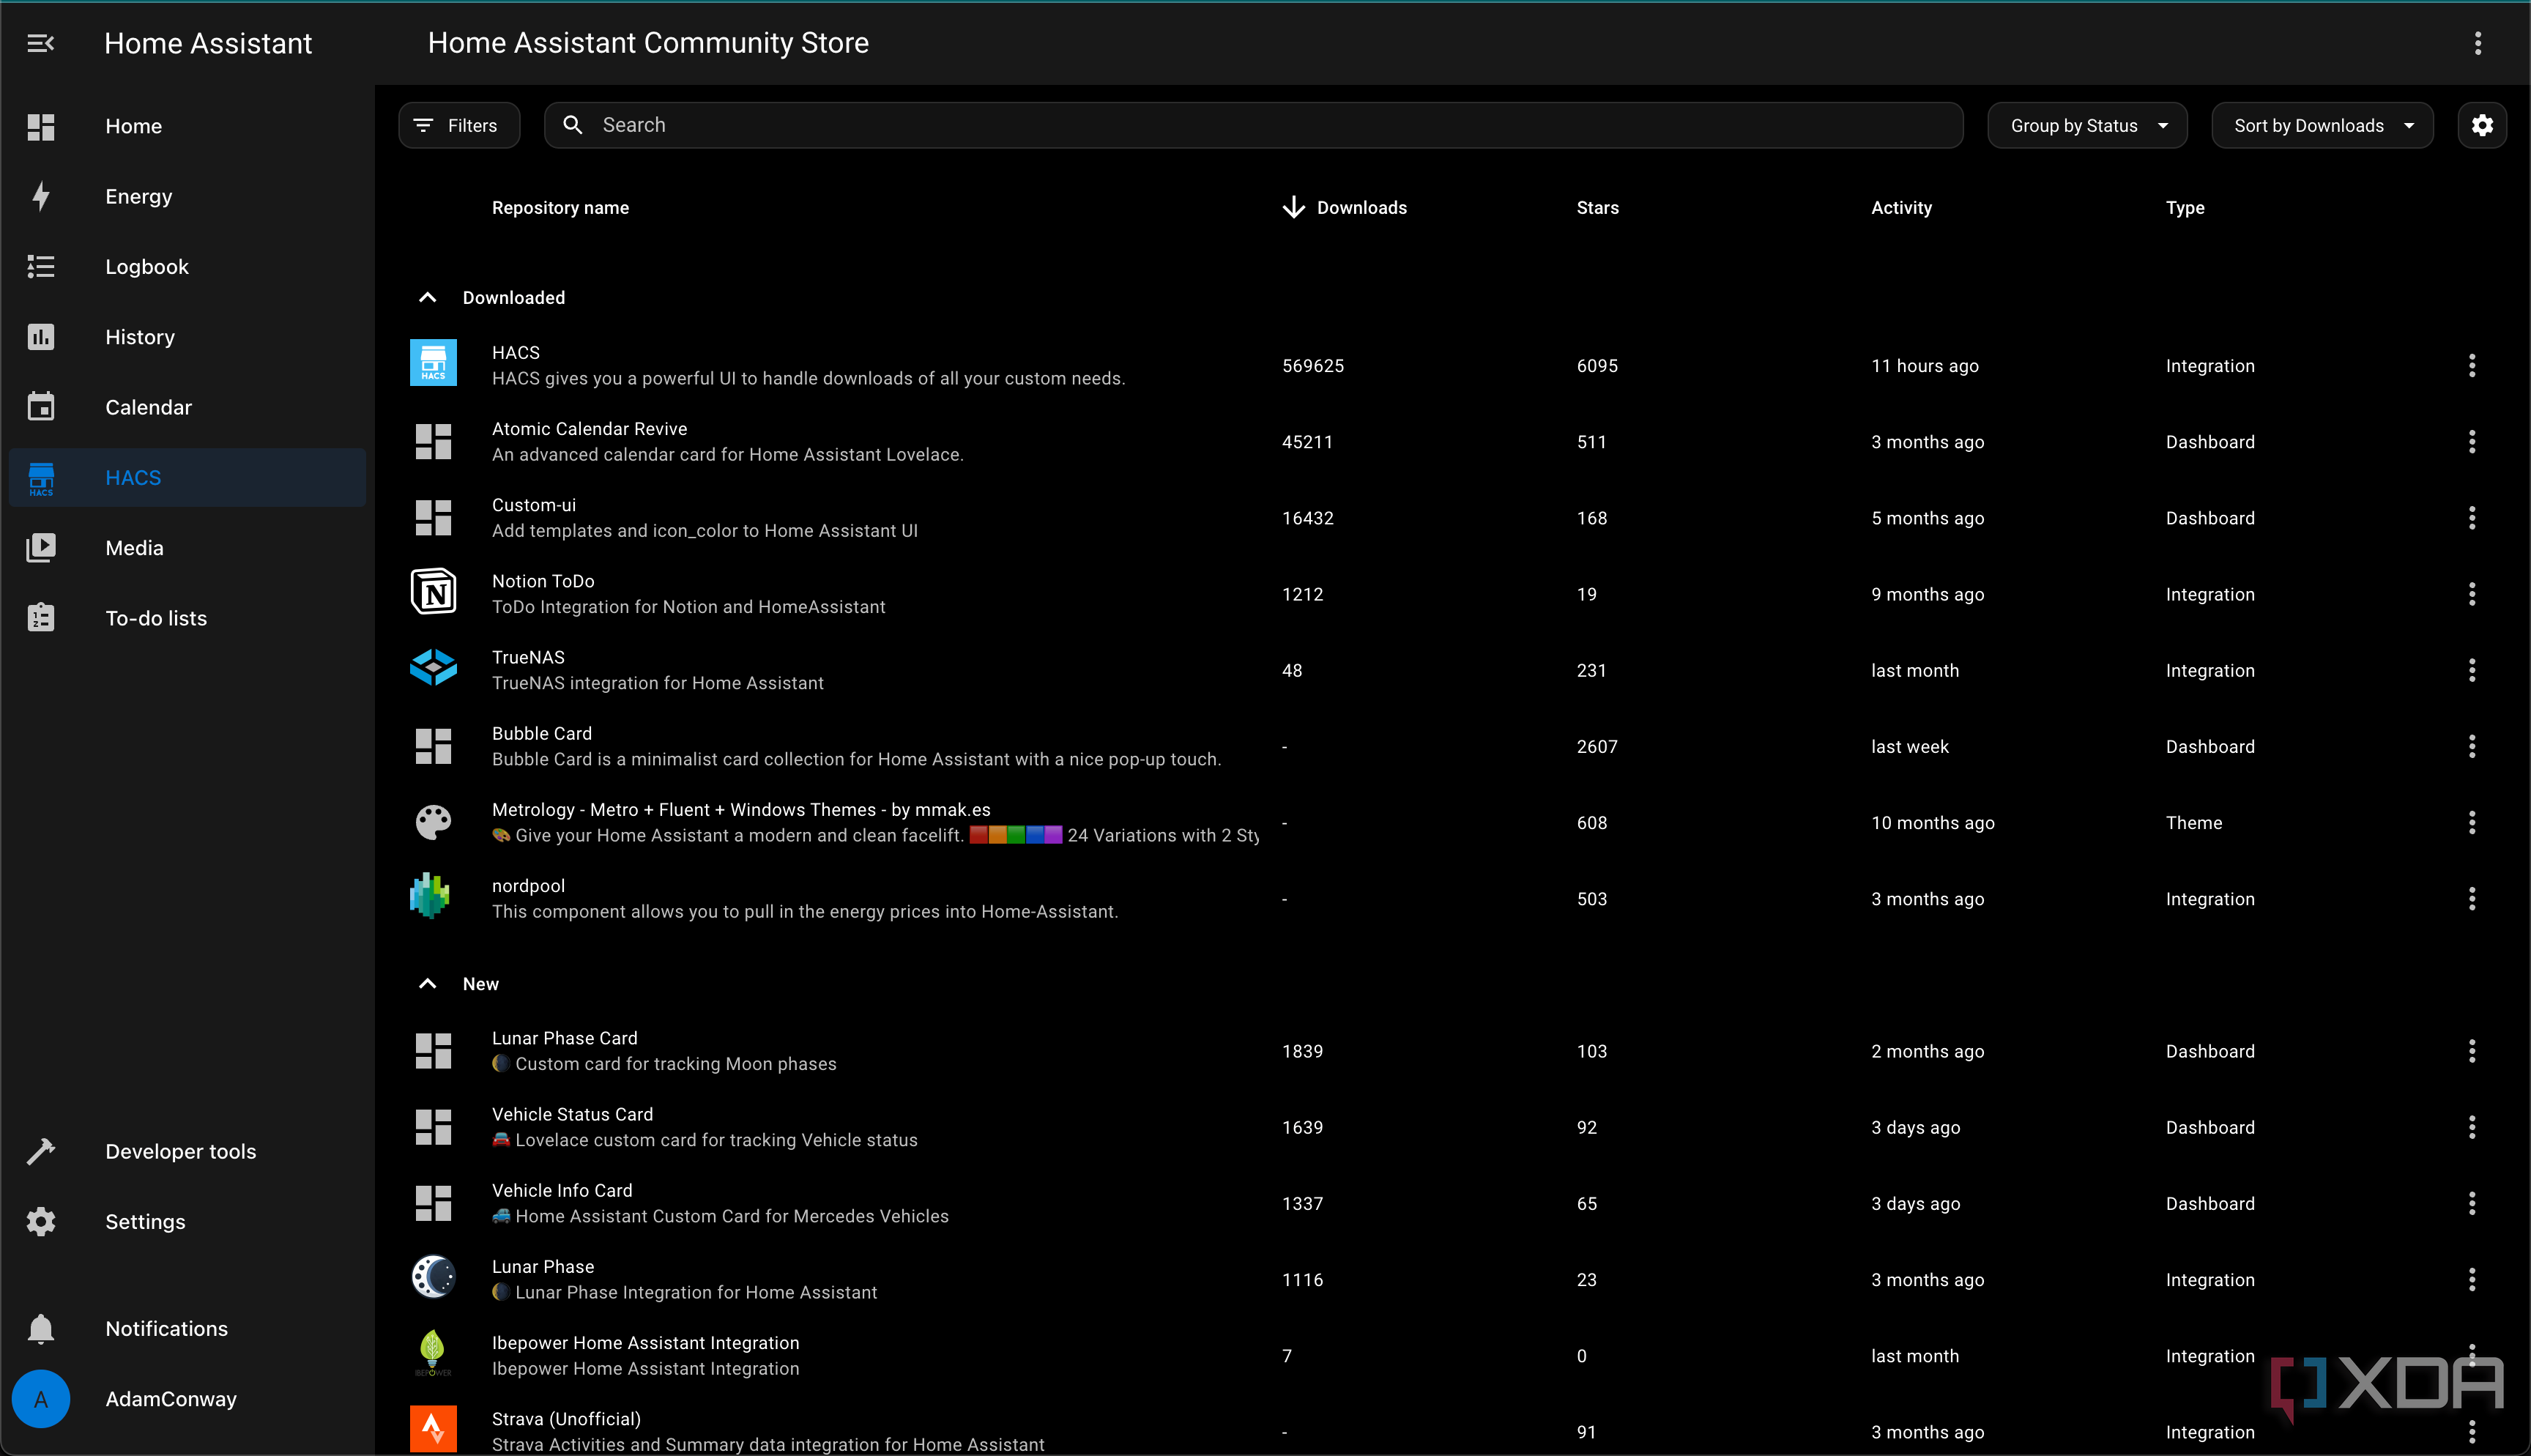
Task: Open three-dot menu for Lunar Phase Card
Action: tap(2471, 1051)
